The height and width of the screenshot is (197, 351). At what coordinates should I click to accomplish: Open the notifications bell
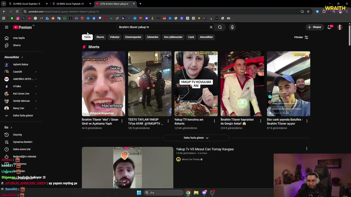330,27
